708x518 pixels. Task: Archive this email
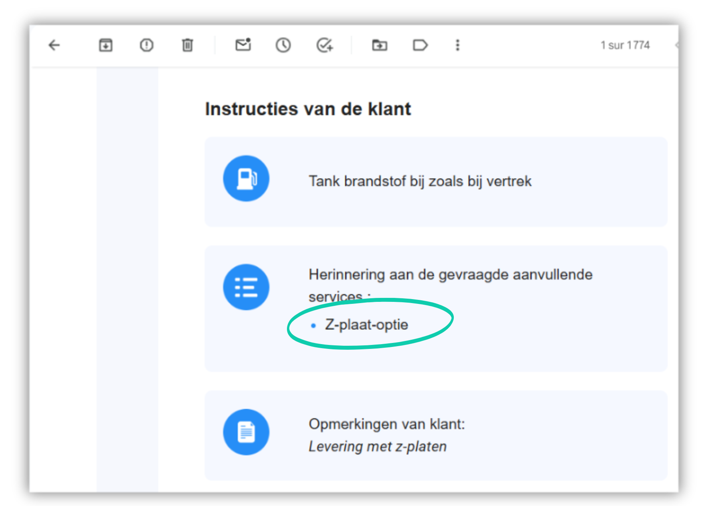106,45
